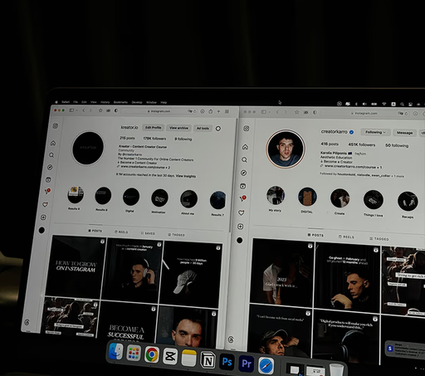Switch to TAGGED tab on creatorkarro profile

(379, 238)
